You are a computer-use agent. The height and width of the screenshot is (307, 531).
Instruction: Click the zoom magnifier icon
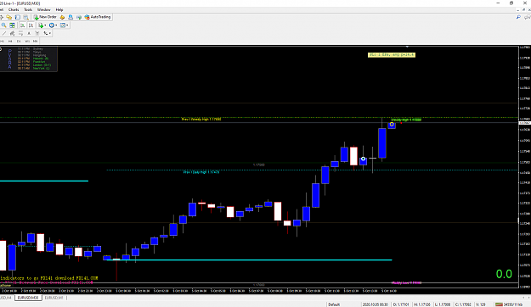click(3, 25)
